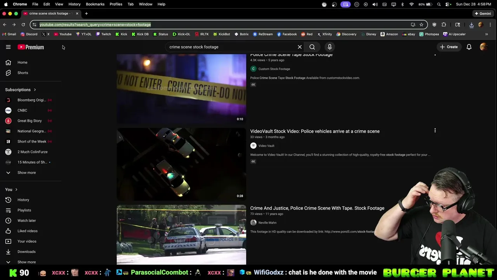Open the Profiles menu
This screenshot has width=497, height=280.
pyautogui.click(x=116, y=4)
